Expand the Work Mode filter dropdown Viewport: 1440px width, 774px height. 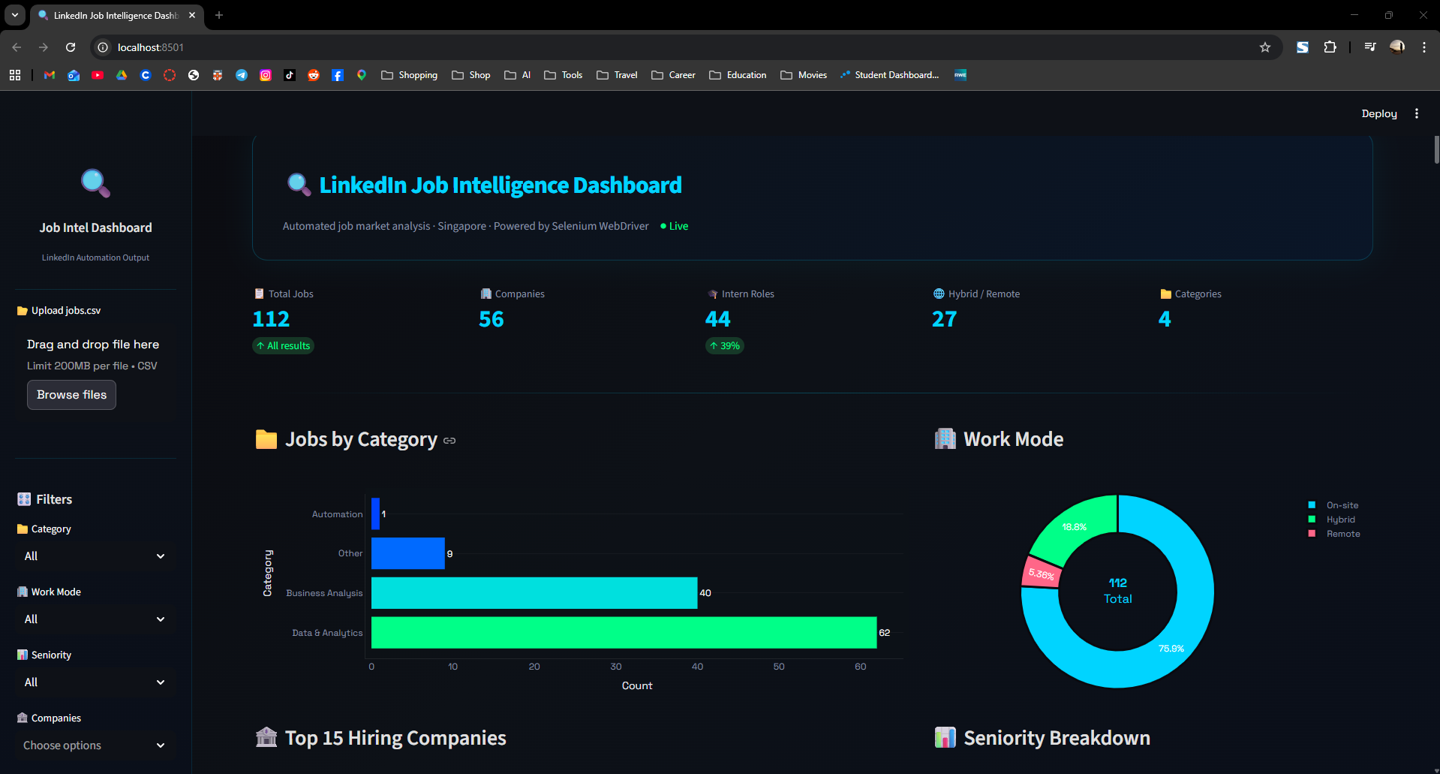click(95, 619)
